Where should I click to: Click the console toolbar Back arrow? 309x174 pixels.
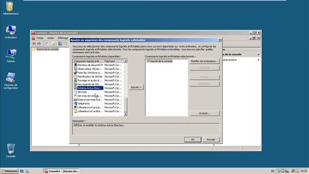click(x=34, y=43)
